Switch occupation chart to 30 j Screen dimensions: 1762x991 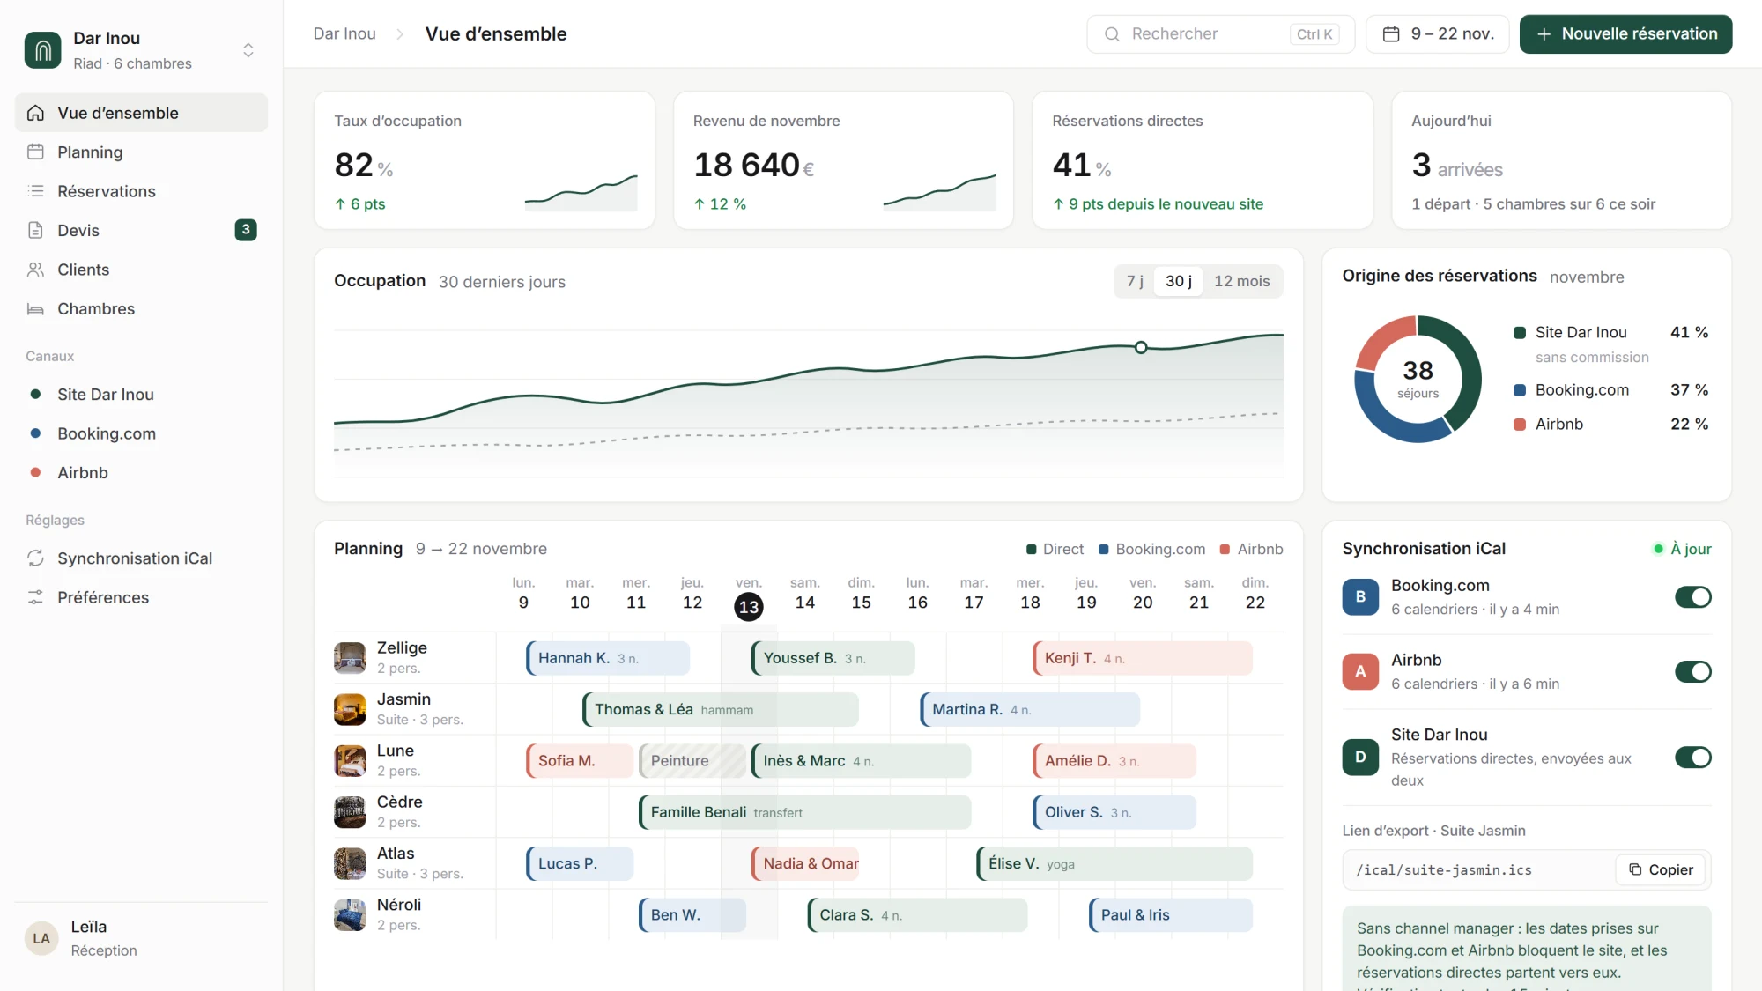pyautogui.click(x=1178, y=281)
